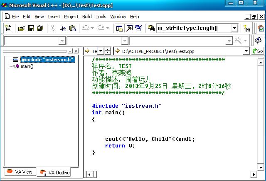The width and height of the screenshot is (266, 181).
Task: Expand the docked outline panel
Action: tap(70, 51)
